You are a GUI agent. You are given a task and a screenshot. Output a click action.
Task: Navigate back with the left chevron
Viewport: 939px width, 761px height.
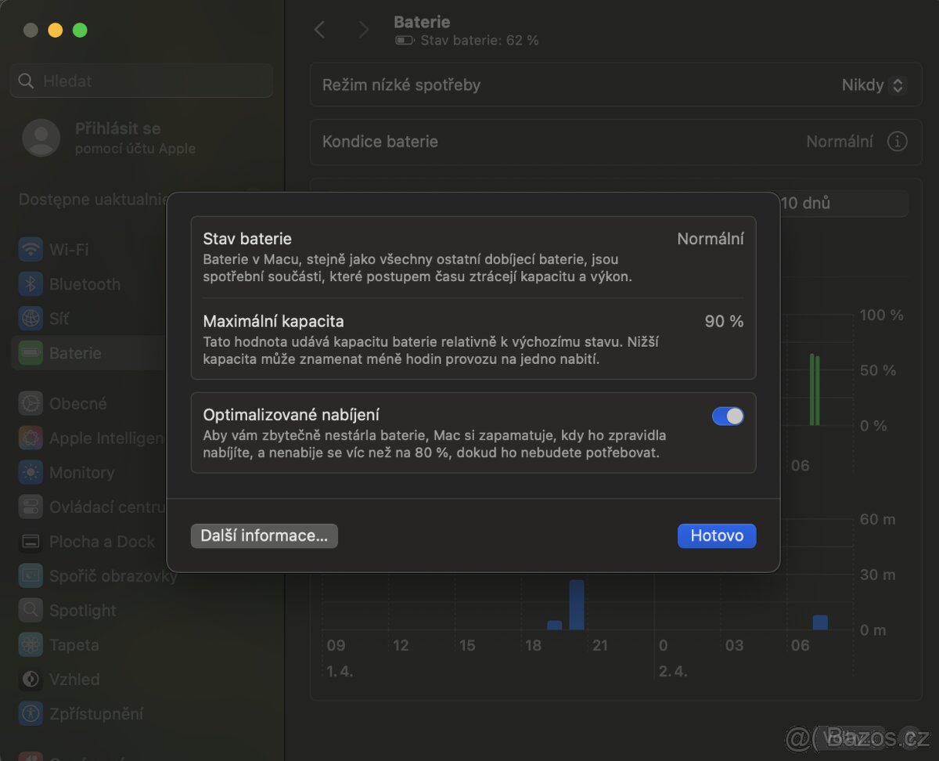pos(319,30)
